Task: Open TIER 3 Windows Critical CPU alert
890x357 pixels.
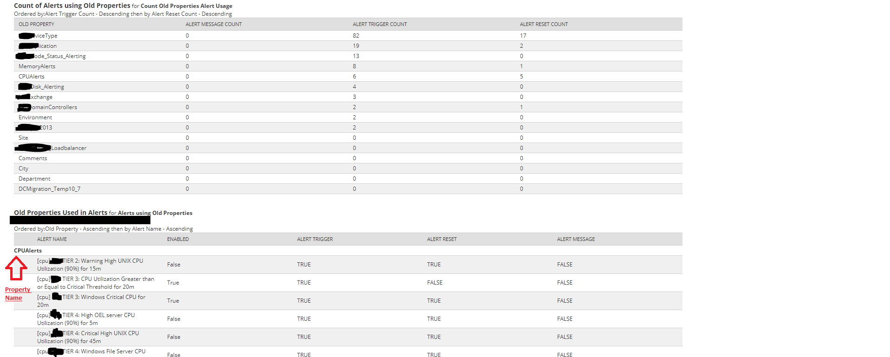Action: [91, 301]
